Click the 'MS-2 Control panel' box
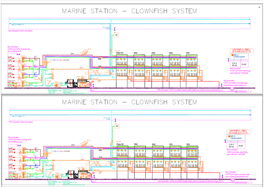The width and height of the screenshot is (265, 187). (x=239, y=56)
